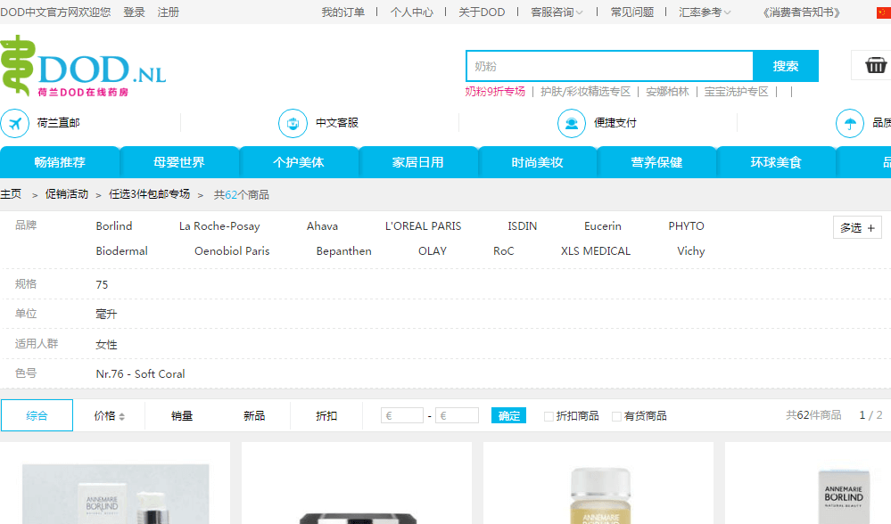Open the 家居日用 menu tab

point(417,162)
